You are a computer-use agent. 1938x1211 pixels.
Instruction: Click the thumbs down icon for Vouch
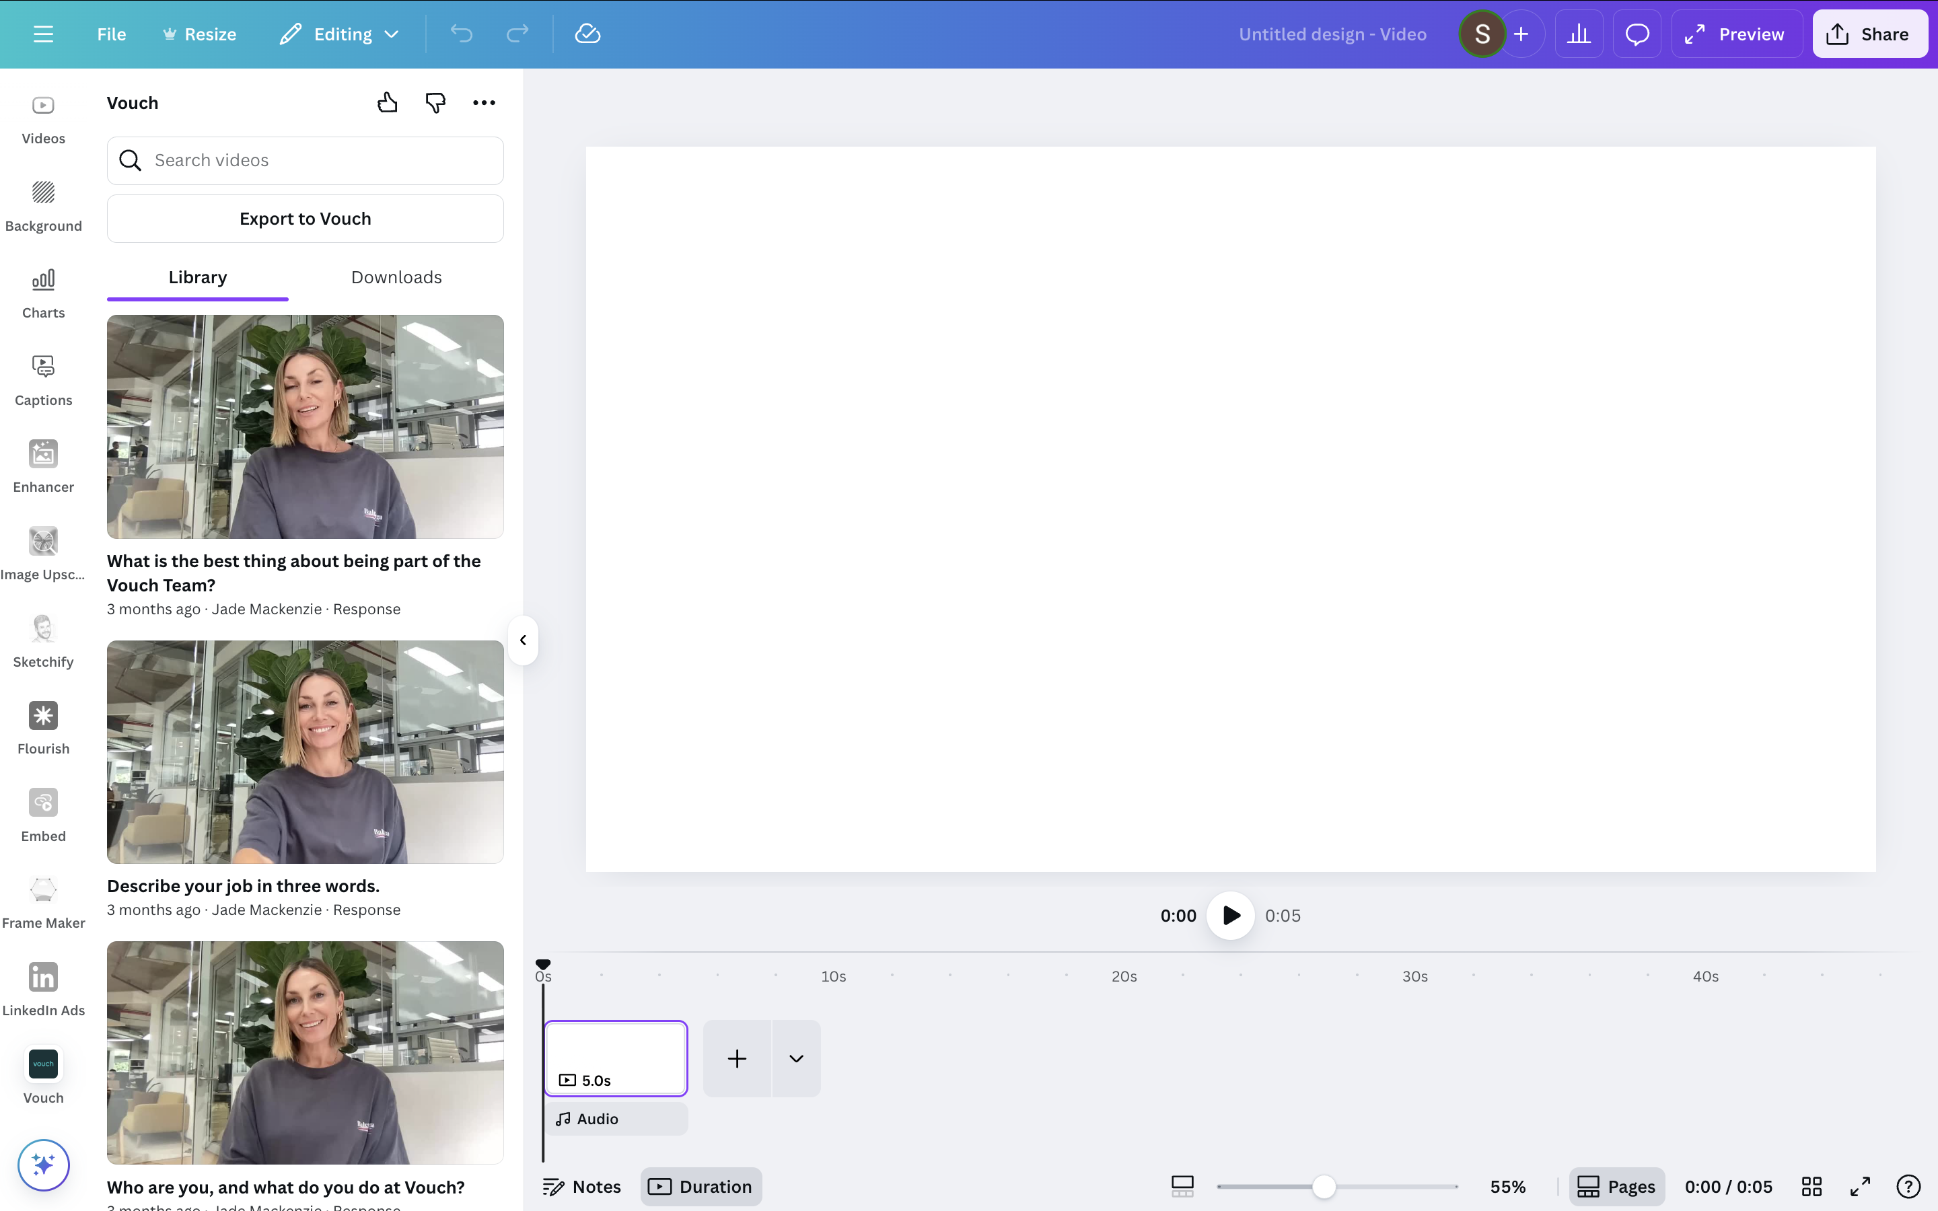click(x=435, y=102)
